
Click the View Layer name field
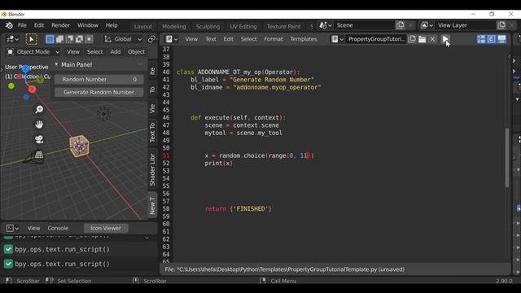pyautogui.click(x=465, y=25)
